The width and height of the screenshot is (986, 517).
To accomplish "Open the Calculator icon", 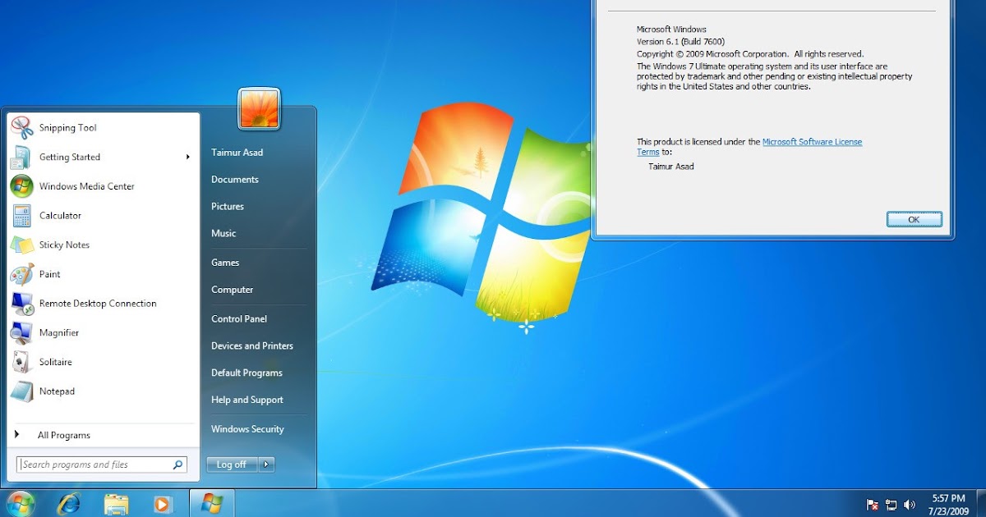I will pos(21,216).
